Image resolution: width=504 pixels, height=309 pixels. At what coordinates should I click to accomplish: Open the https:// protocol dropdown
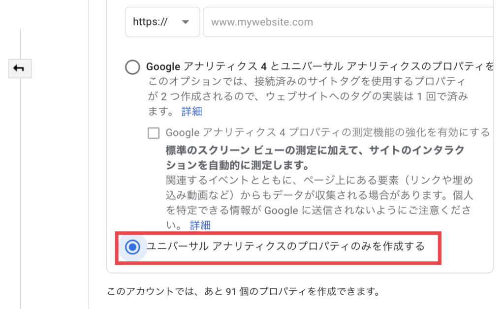(x=162, y=22)
